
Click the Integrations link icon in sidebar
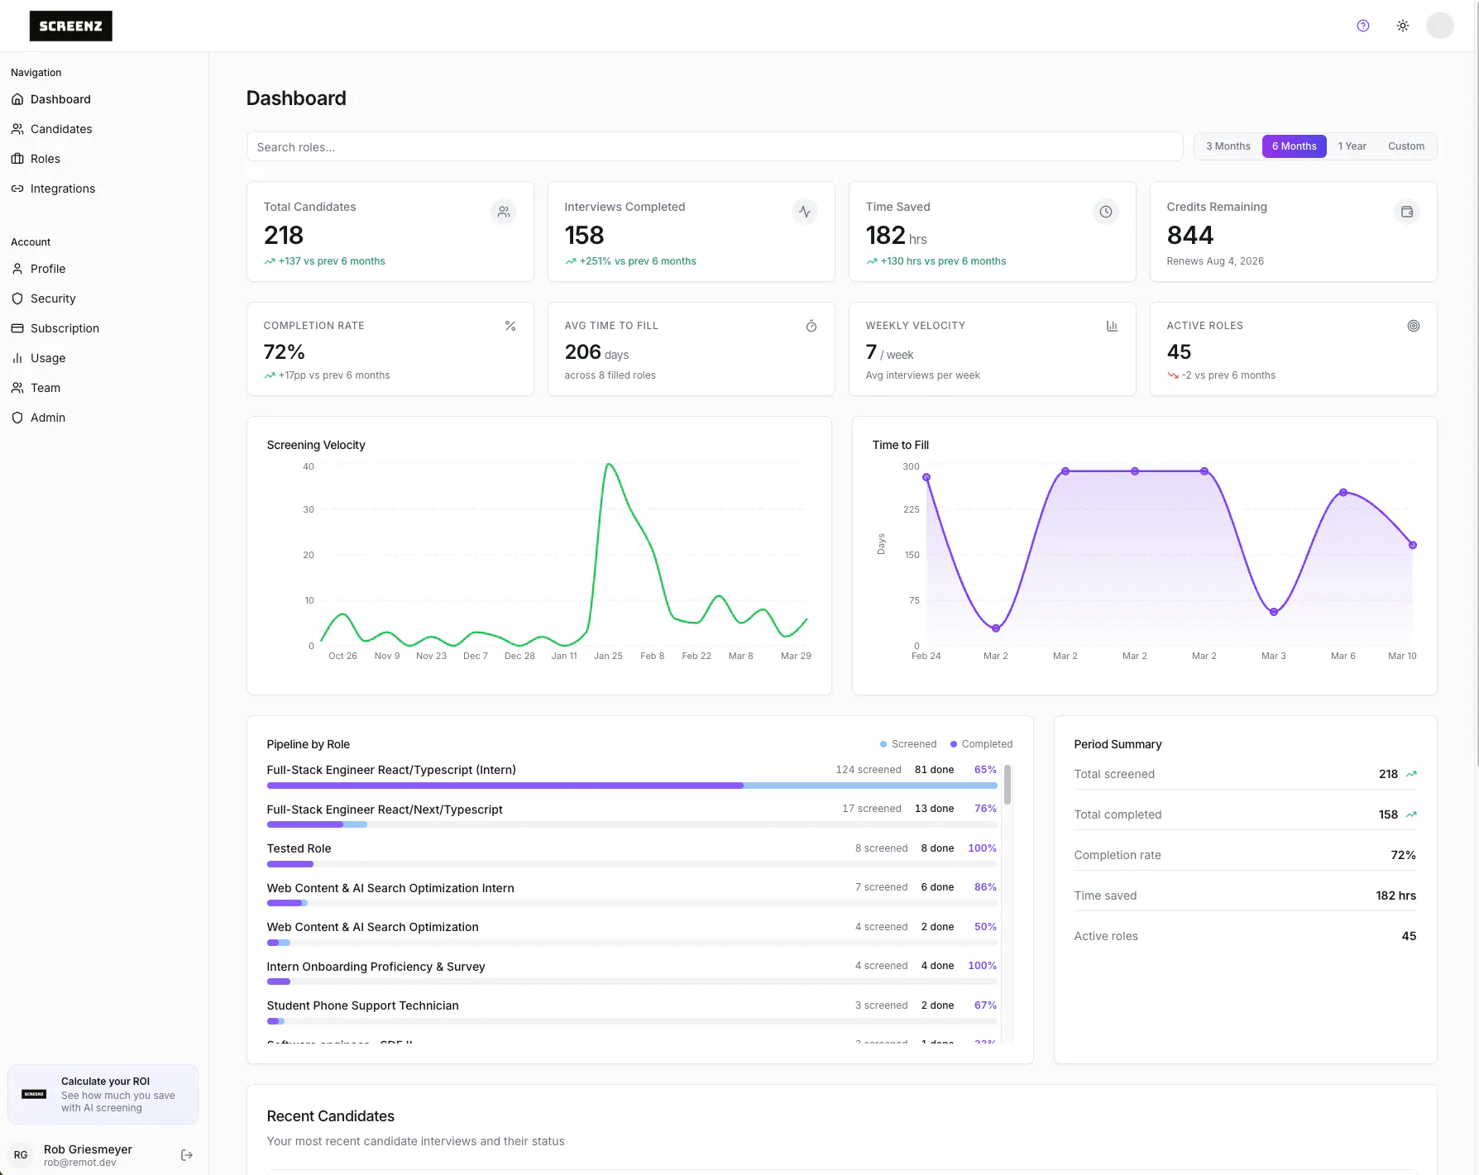pos(17,189)
